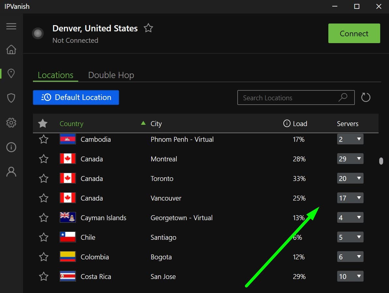Expand servers dropdown for Bogota
Image resolution: width=389 pixels, height=293 pixels.
(x=350, y=257)
